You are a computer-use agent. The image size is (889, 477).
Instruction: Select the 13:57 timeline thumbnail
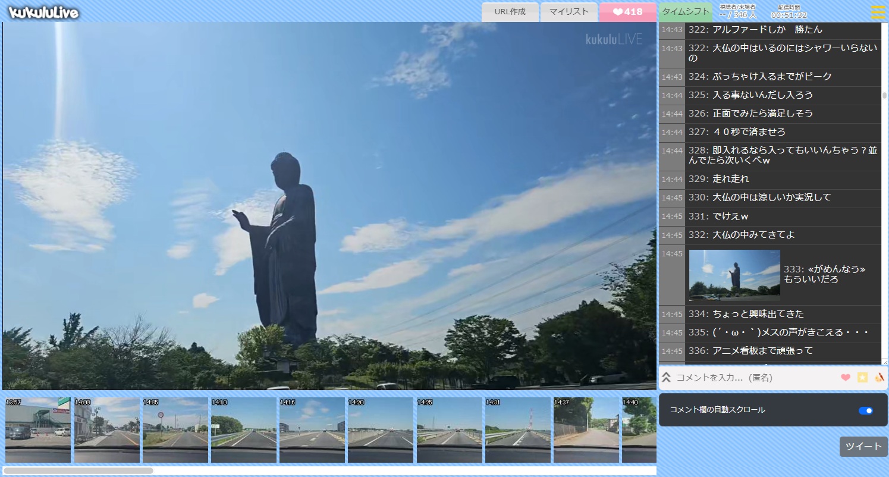coord(38,430)
